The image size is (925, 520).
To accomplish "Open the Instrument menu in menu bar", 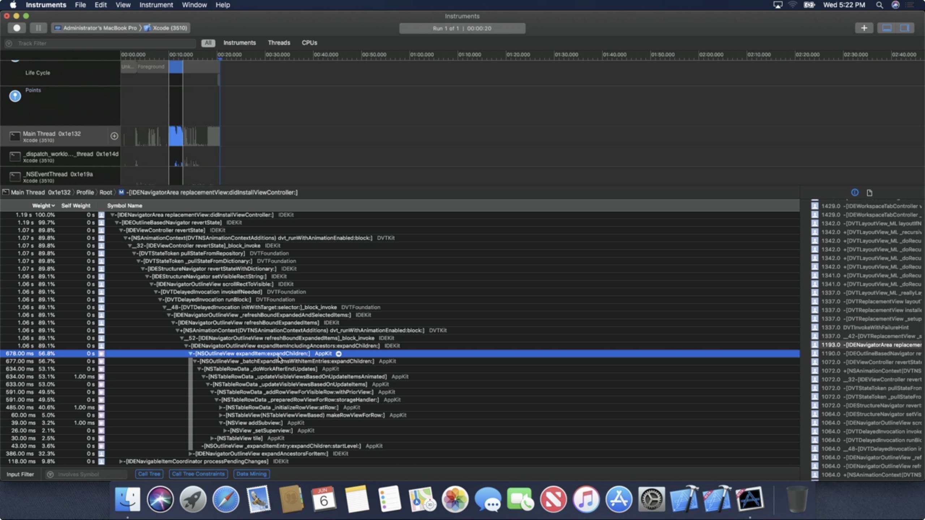I will tap(156, 5).
